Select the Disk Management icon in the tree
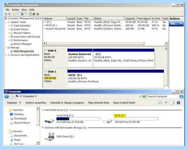The width and height of the screenshot is (188, 149). 12,51
